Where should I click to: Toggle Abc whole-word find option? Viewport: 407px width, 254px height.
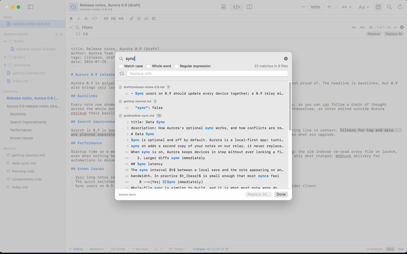(362, 27)
